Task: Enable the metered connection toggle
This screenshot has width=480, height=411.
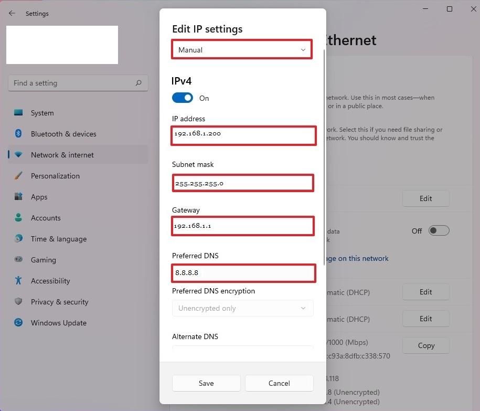Action: point(439,231)
